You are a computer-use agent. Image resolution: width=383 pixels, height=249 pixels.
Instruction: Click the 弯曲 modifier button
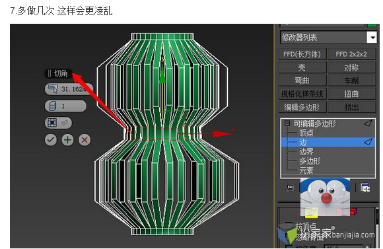[x=302, y=81]
